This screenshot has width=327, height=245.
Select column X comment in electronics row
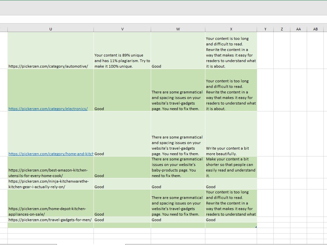coord(231,90)
